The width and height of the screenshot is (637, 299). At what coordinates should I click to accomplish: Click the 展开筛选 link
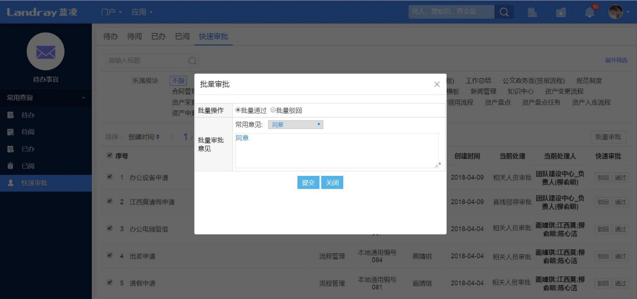coord(616,60)
